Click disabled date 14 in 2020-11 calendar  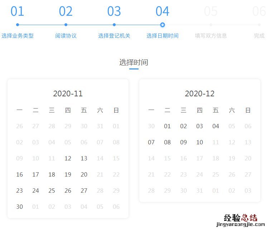(x=100, y=158)
